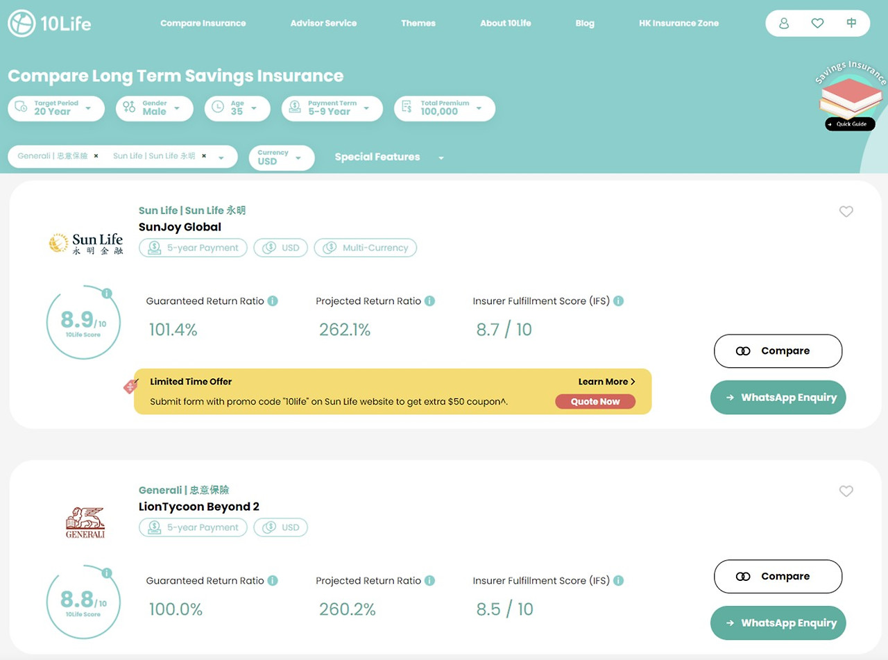The width and height of the screenshot is (888, 660).
Task: Show info for LionTycoon Insurer Fulfillment Score
Action: [x=618, y=581]
